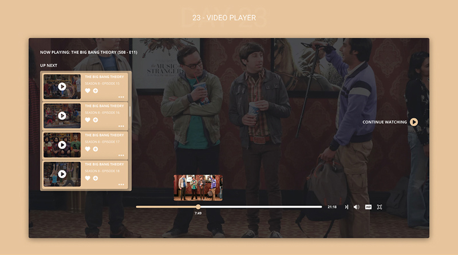Favorite Episode 15 with heart icon

tap(88, 91)
